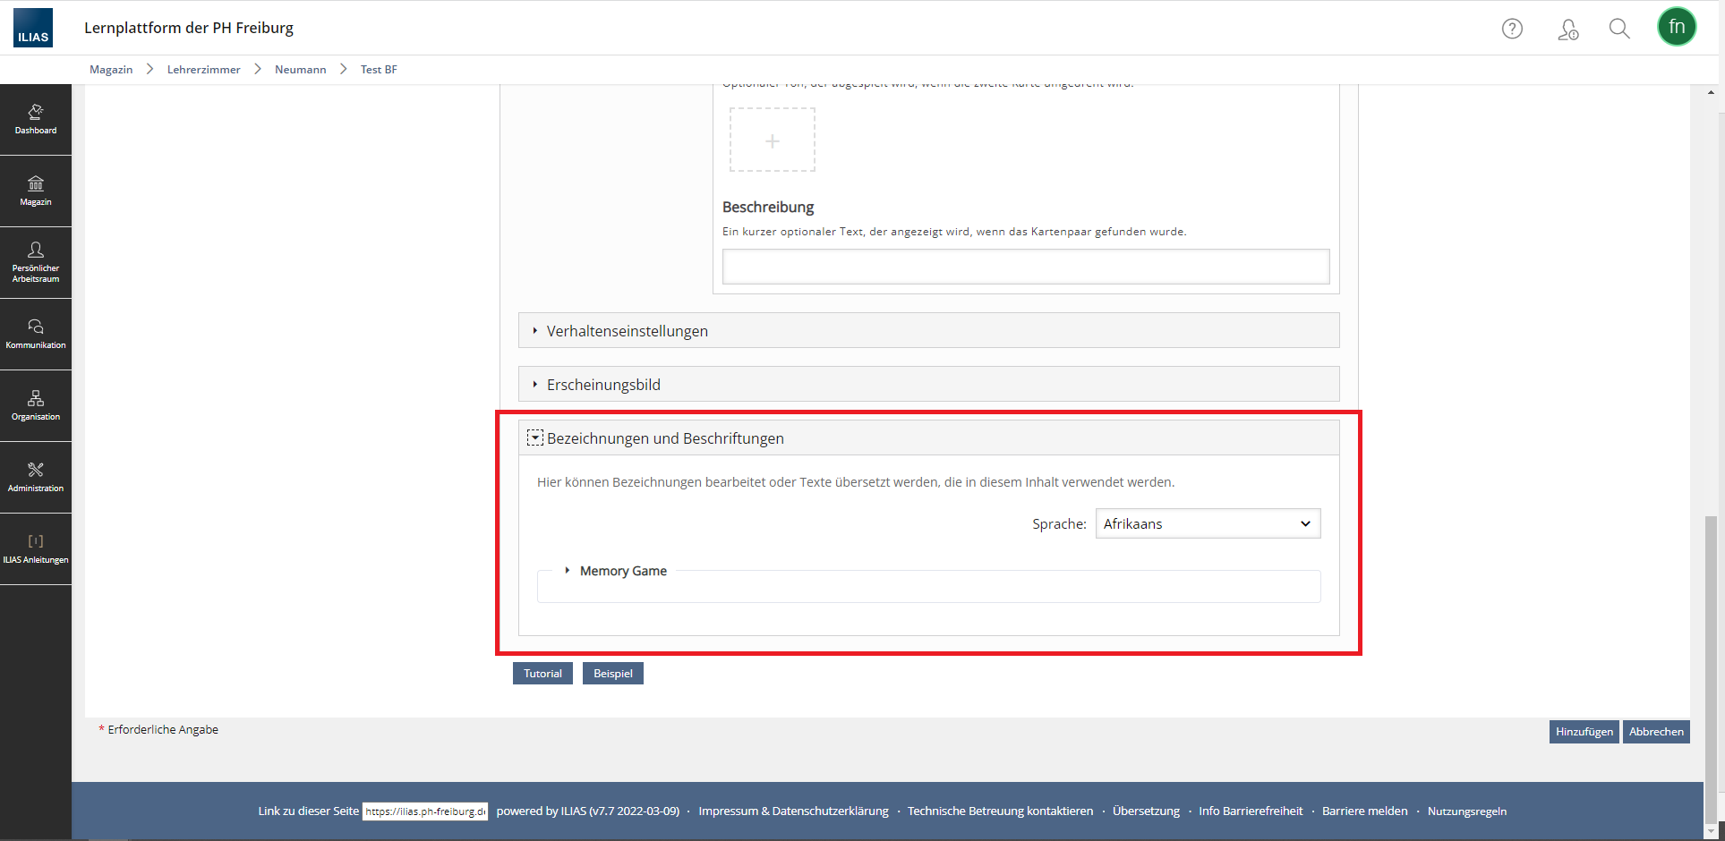Open the user avatar menu
1725x841 pixels.
1676,27
